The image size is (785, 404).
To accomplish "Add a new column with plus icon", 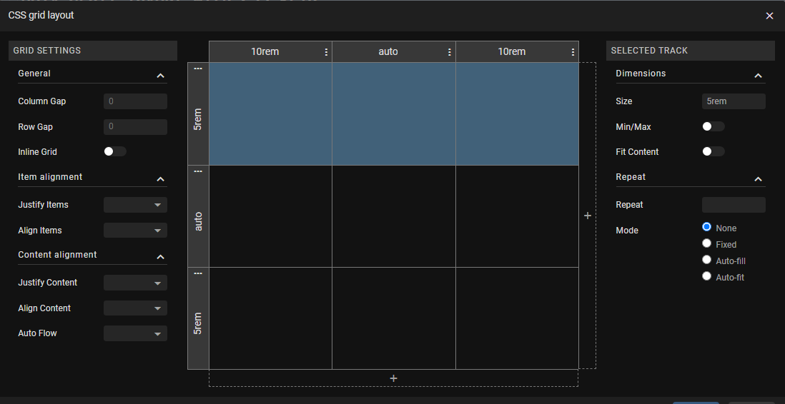I will click(x=588, y=216).
